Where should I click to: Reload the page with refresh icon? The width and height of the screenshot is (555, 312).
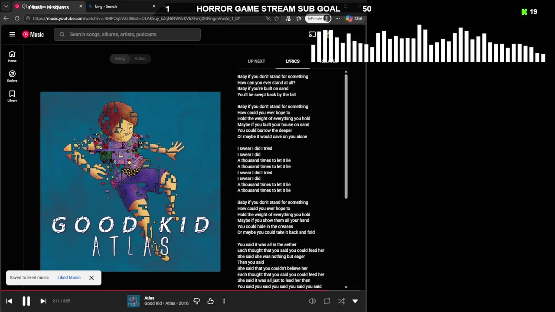pos(17,18)
